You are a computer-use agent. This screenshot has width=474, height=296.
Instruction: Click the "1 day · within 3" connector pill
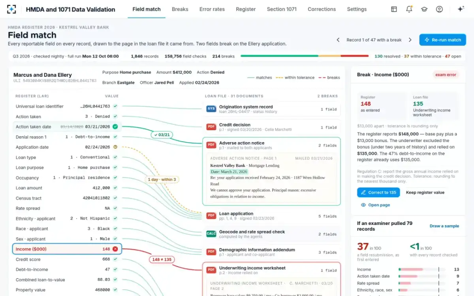pos(162,180)
